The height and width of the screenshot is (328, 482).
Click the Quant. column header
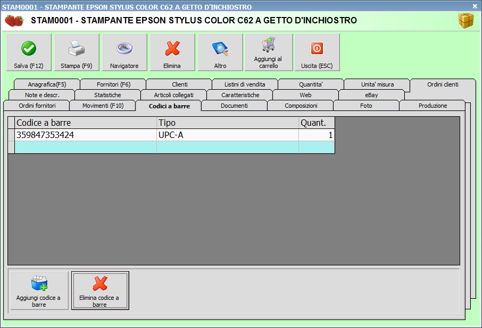[317, 123]
